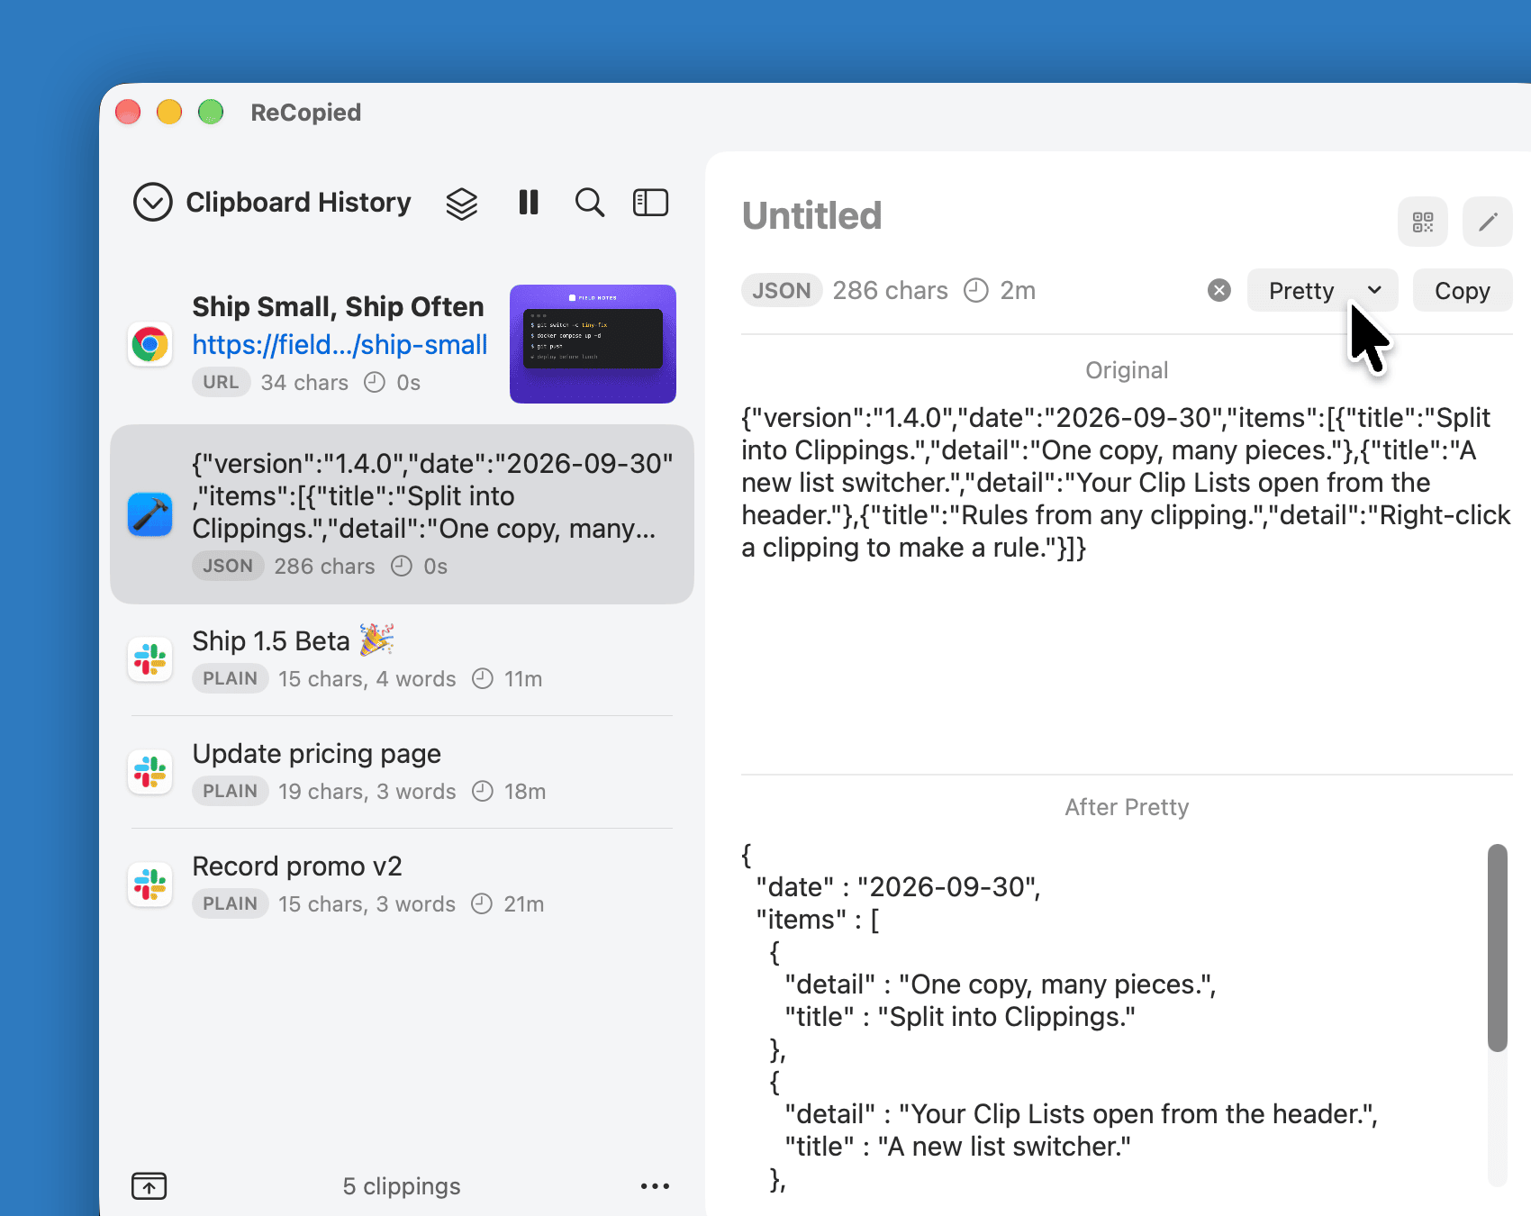Pause clipboard recording
Viewport: 1531px width, 1216px height.
529,202
